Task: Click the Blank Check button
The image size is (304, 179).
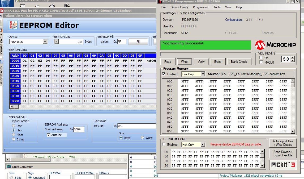Action: click(x=239, y=61)
